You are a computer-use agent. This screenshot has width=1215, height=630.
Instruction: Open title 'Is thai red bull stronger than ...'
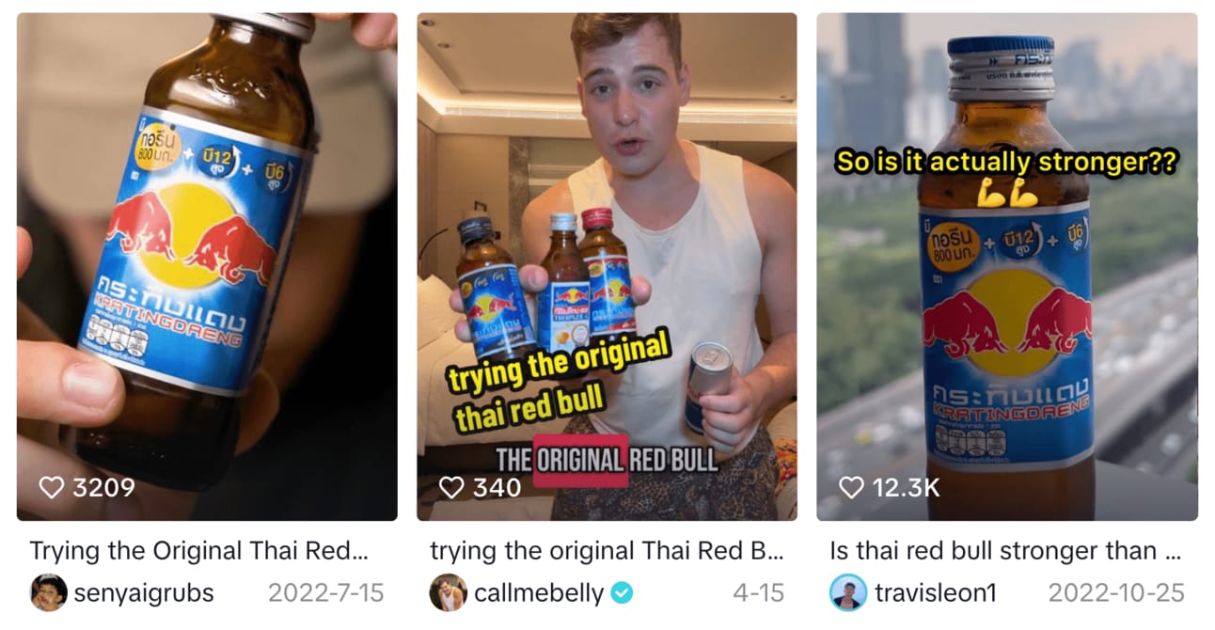tap(1004, 550)
